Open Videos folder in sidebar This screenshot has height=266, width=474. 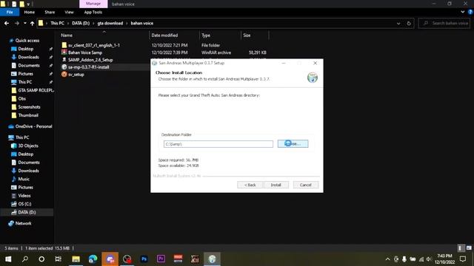pyautogui.click(x=24, y=195)
